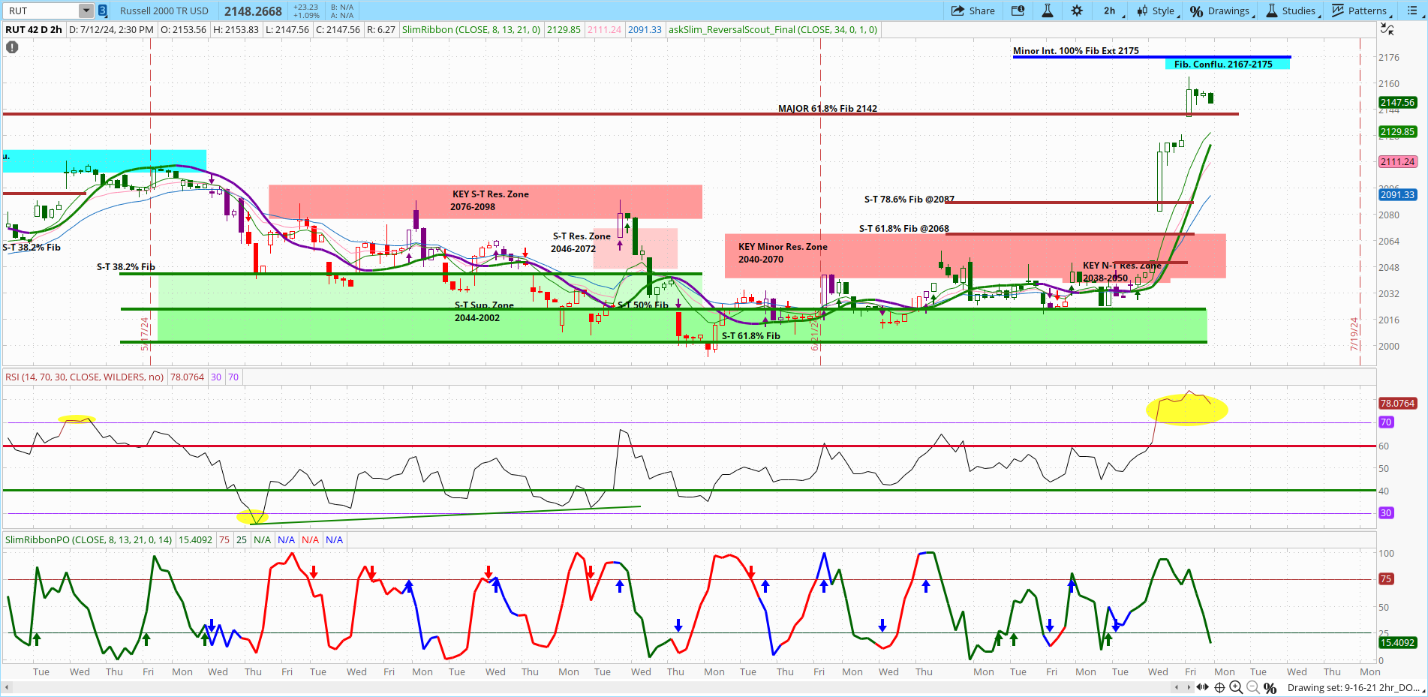Click the exclamation warning indicator on the chart
Screen dimensions: 1428x697
(x=11, y=47)
